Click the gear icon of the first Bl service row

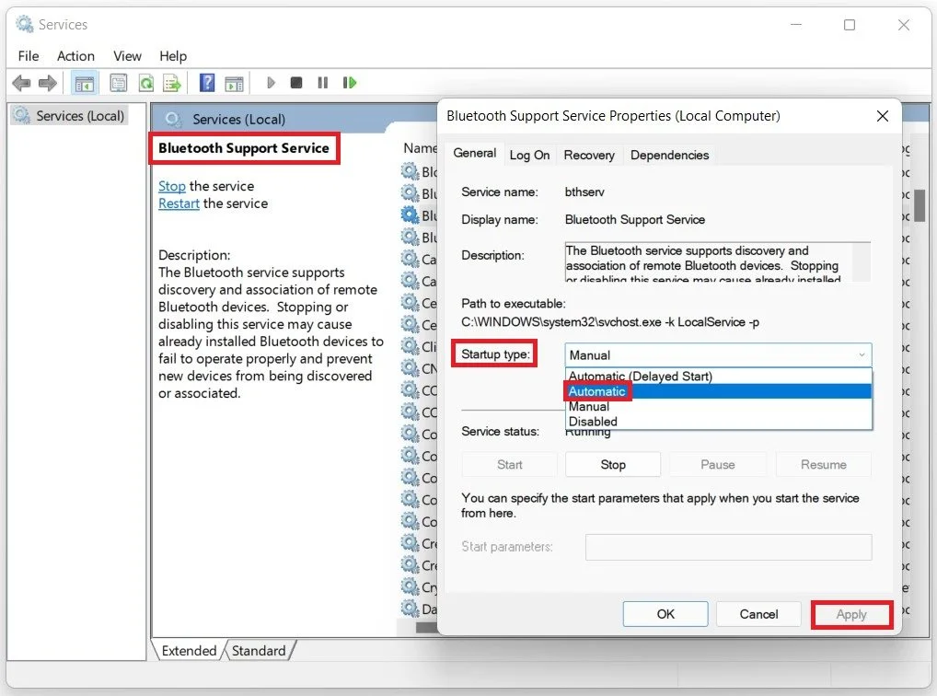410,171
